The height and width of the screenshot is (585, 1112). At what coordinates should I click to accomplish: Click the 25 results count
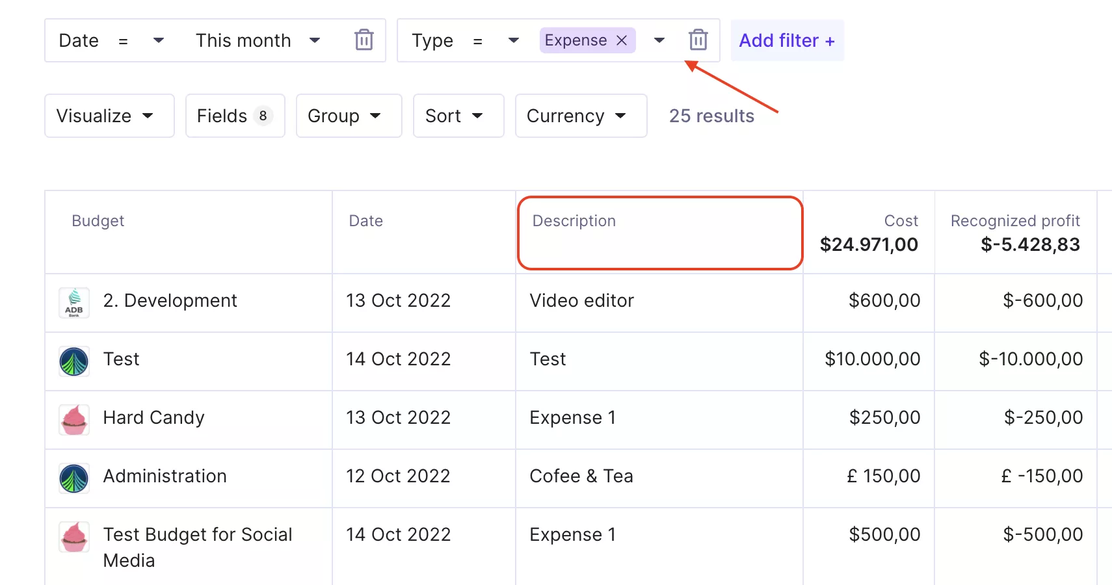click(711, 116)
